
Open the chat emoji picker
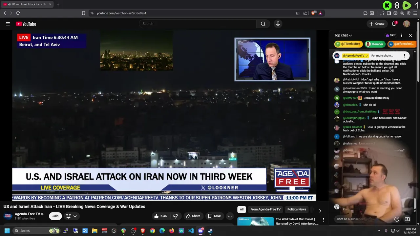pos(397,219)
